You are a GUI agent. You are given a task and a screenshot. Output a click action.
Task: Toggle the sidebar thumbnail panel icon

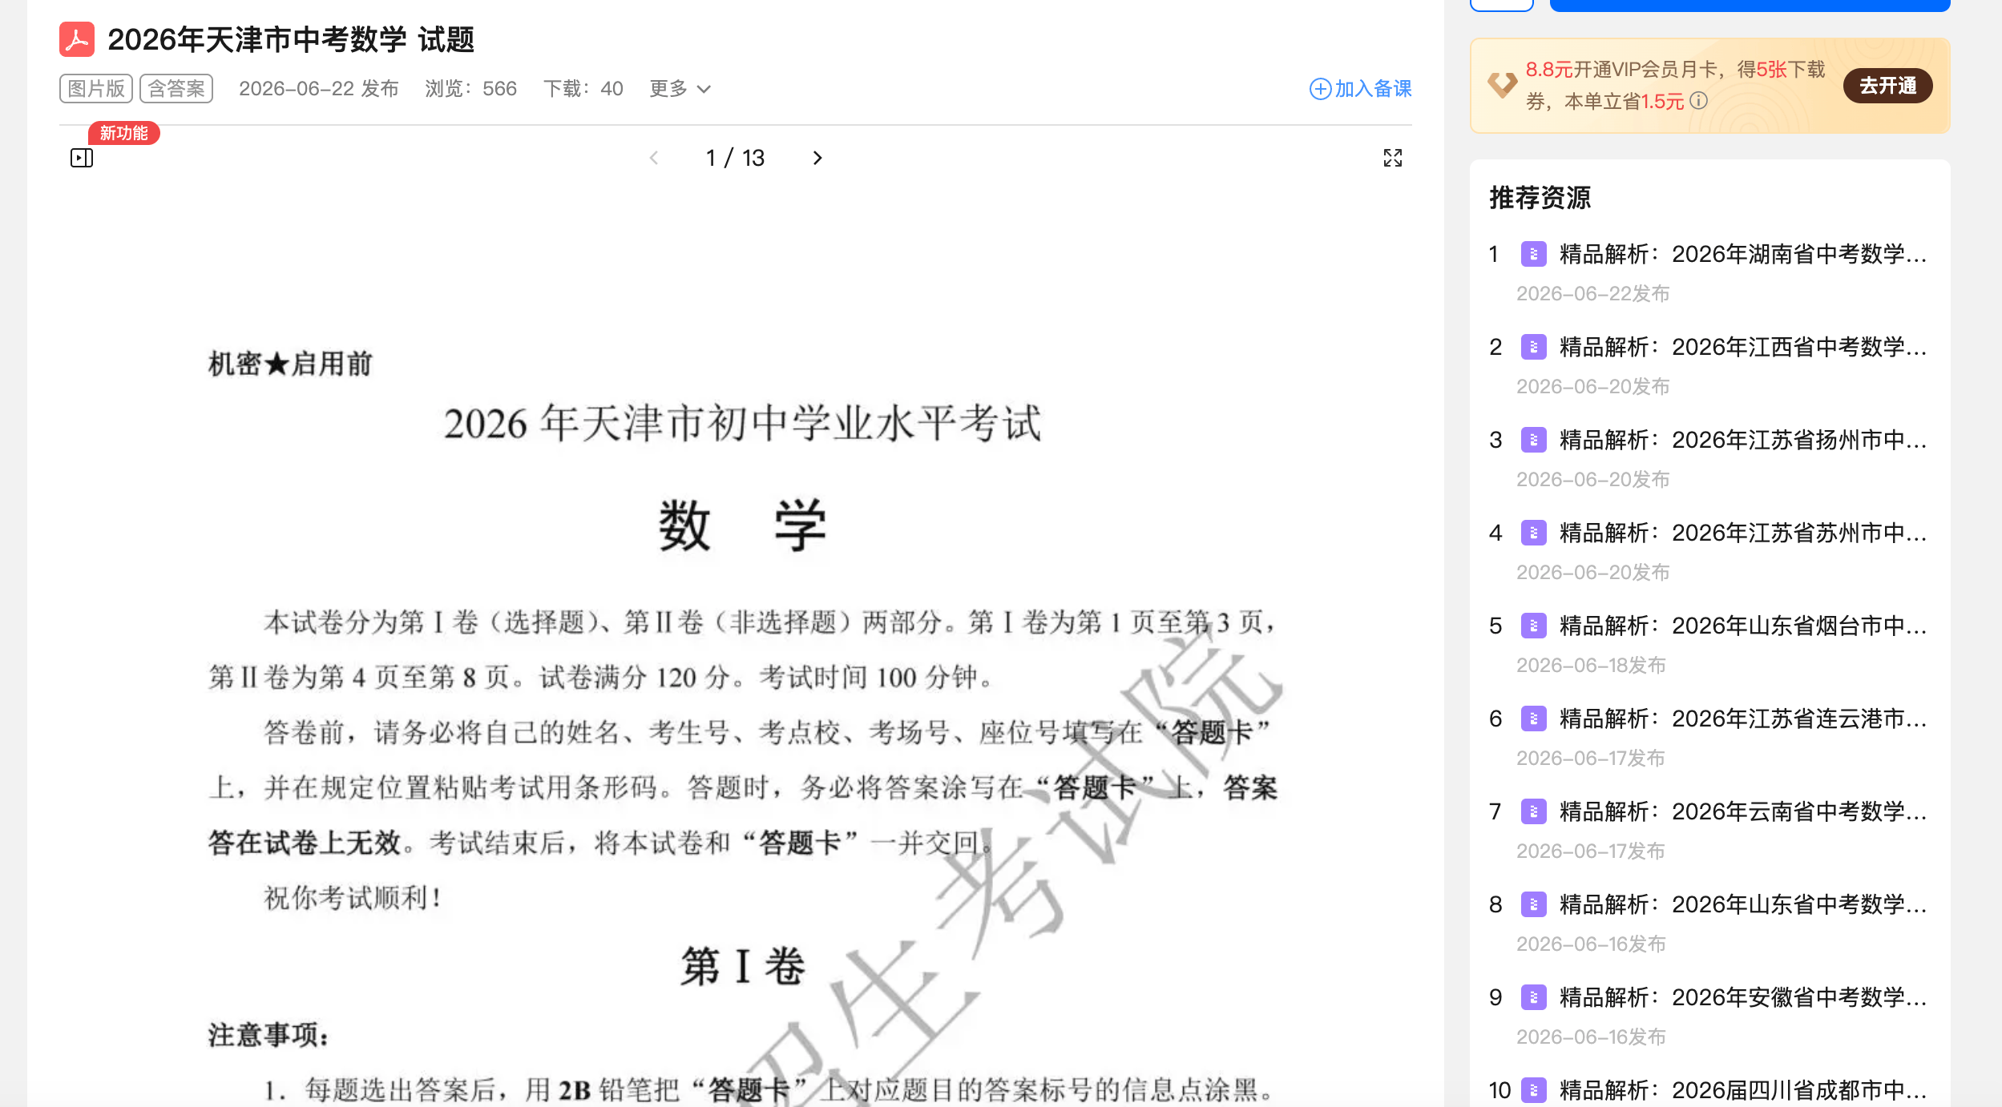pyautogui.click(x=82, y=158)
